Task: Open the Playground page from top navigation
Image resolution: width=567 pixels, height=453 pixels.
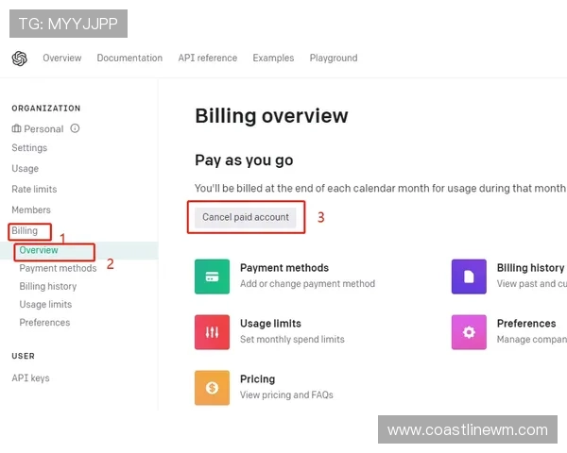Action: [334, 59]
